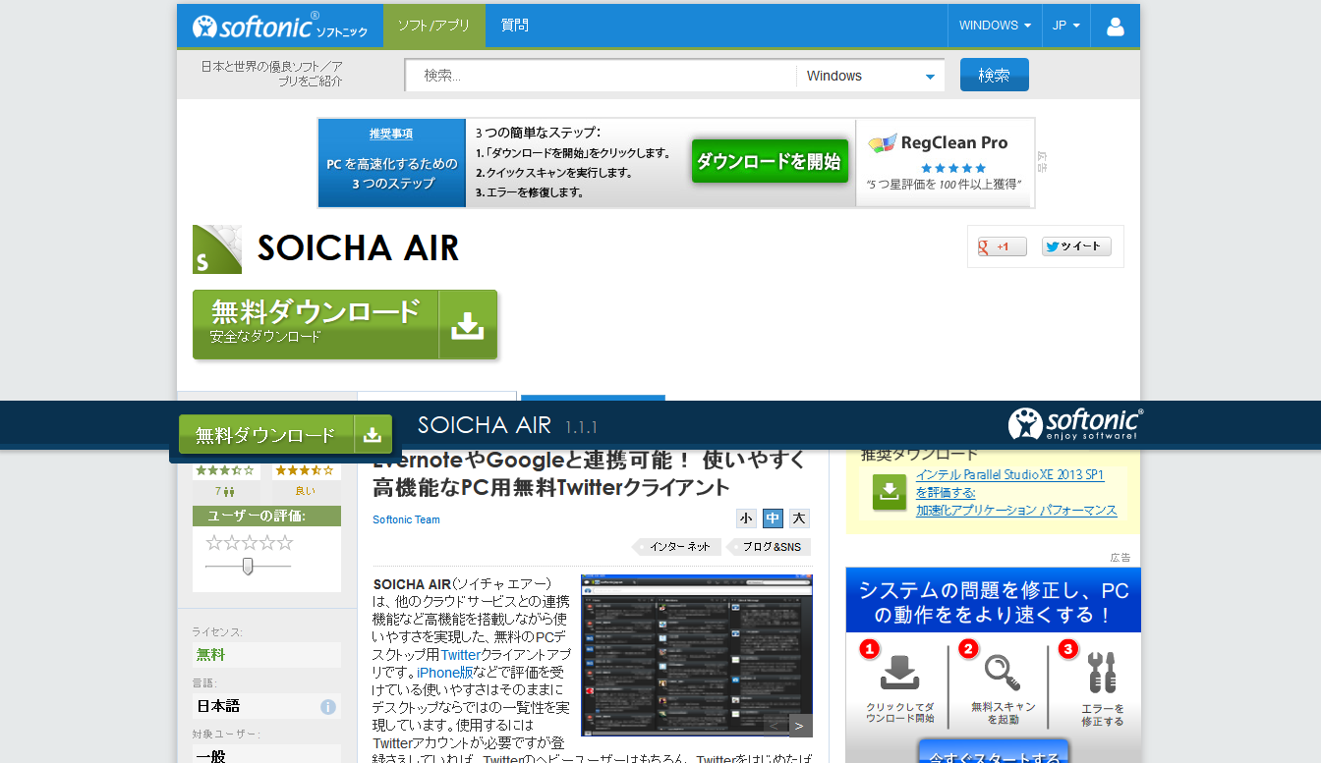Click the softonic enjoy software logo
Viewport: 1321px width, 763px height.
coord(1075,424)
